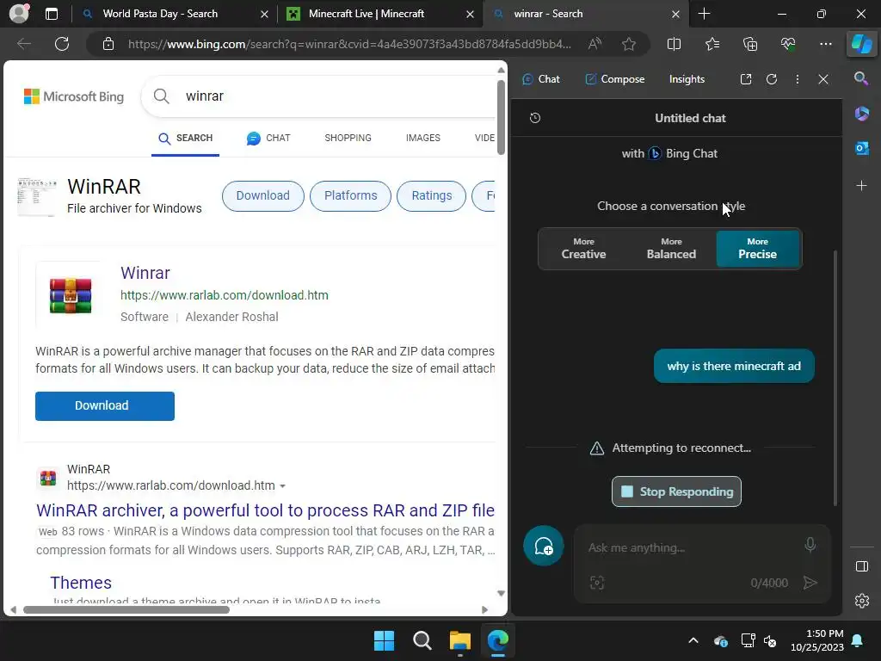Viewport: 881px width, 661px height.
Task: Click the Ratings pill button
Action: tap(432, 195)
